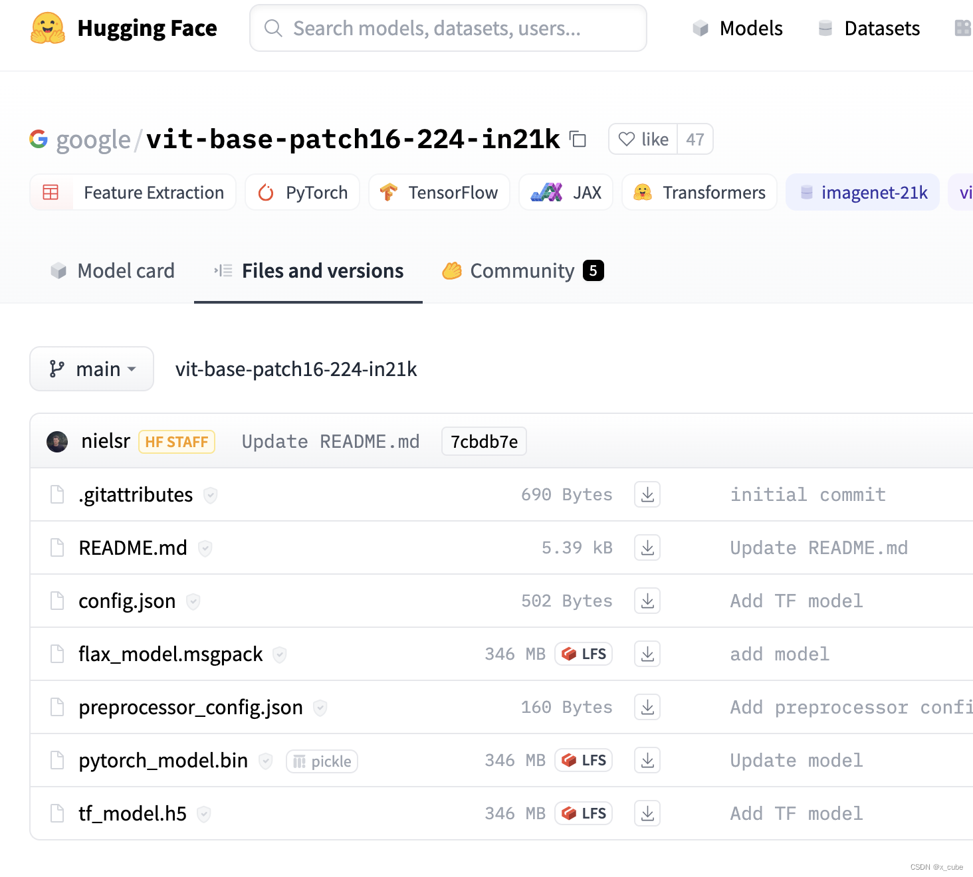Open the Community tab
The width and height of the screenshot is (973, 877).
point(523,271)
